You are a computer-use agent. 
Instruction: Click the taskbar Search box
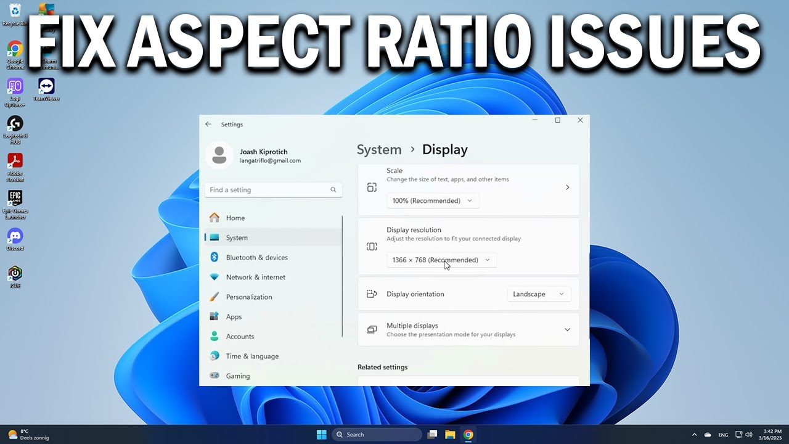(x=377, y=435)
